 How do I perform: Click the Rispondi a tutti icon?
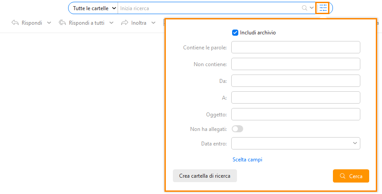[x=62, y=23]
